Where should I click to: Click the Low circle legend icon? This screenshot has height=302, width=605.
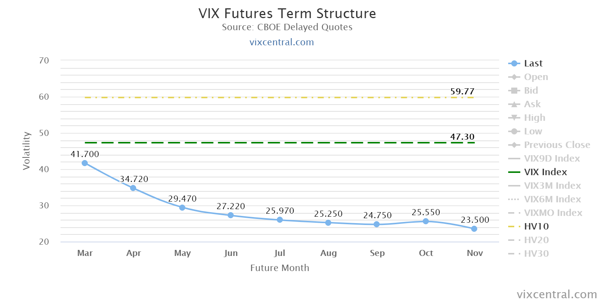514,131
